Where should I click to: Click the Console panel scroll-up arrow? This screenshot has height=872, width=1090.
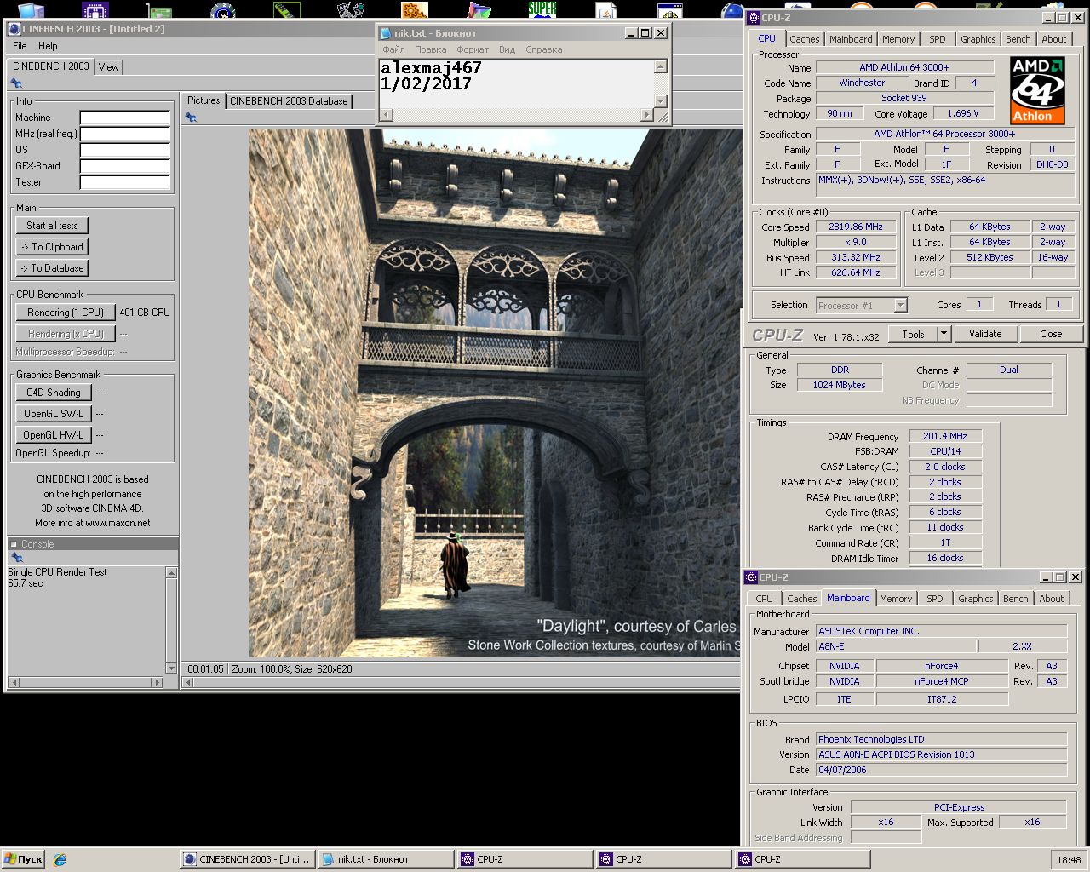coord(172,573)
